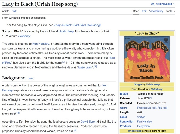The height and width of the screenshot is (134, 180).
Task: Select the Article tab
Action: coord(5,11)
